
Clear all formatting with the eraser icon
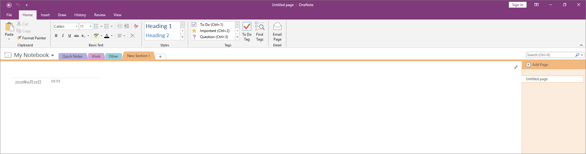pyautogui.click(x=136, y=27)
